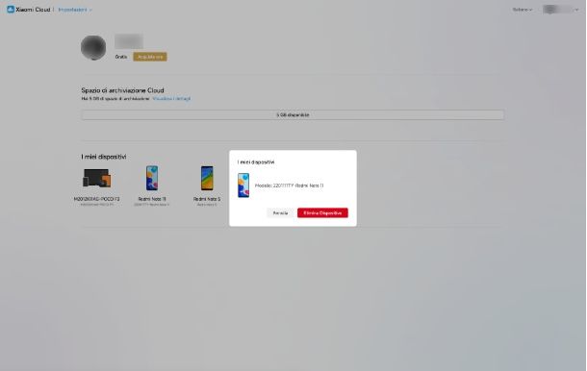Expand the blurred account menu at top right

pyautogui.click(x=560, y=10)
